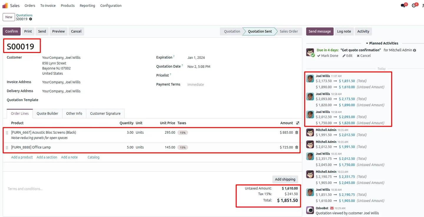Grab the Acoustic Bloc Screens drag handle
The width and height of the screenshot is (424, 217).
point(7,133)
